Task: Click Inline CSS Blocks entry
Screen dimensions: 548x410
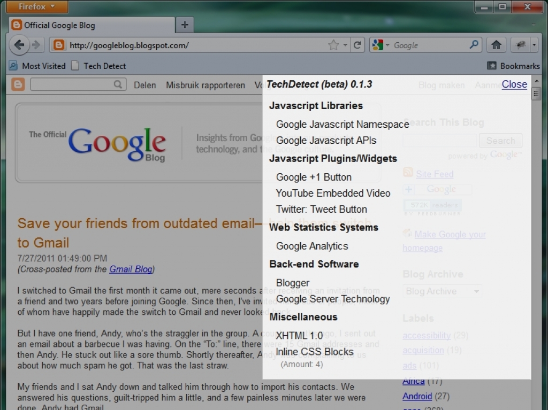Action: point(315,352)
